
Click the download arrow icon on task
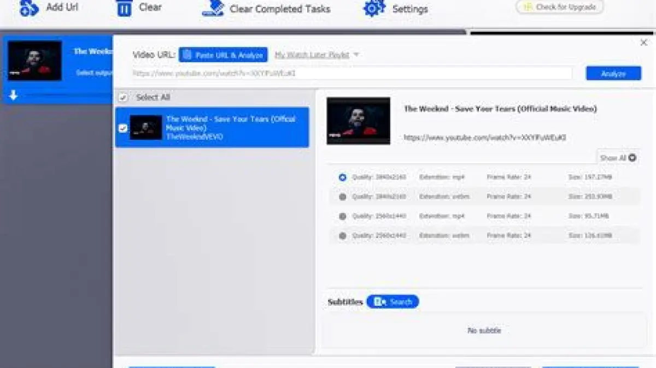click(x=14, y=96)
